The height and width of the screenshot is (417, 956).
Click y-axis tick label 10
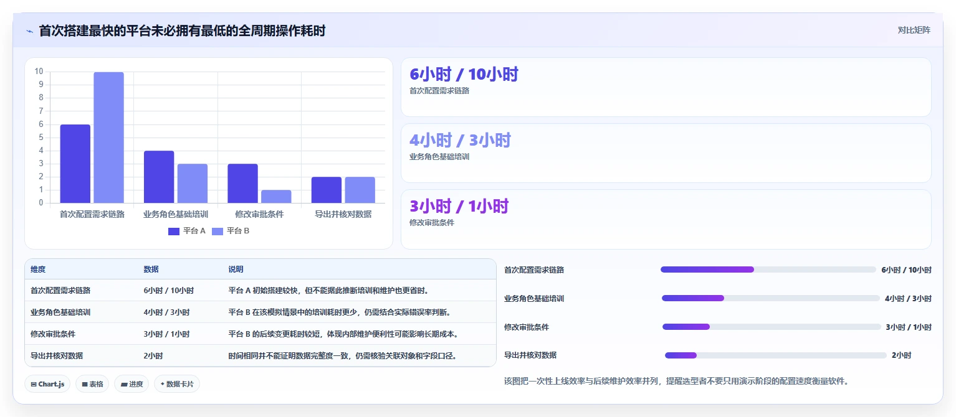pyautogui.click(x=39, y=72)
